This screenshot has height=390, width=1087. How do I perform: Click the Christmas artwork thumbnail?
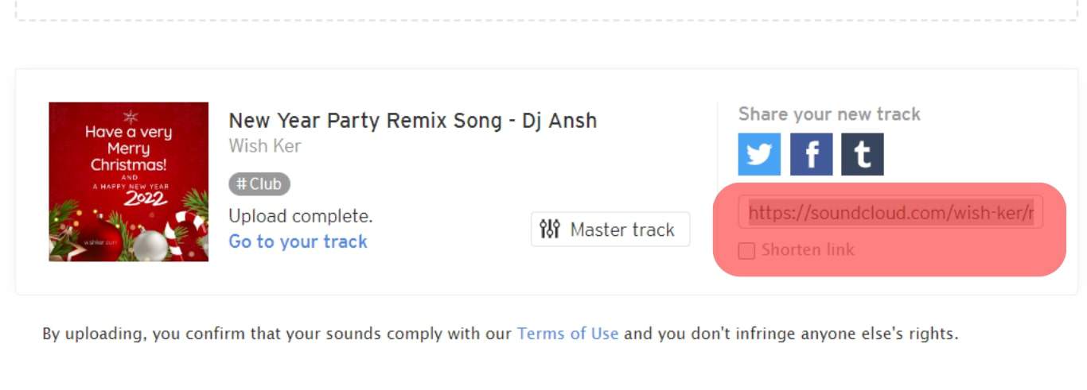[129, 182]
